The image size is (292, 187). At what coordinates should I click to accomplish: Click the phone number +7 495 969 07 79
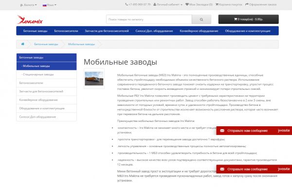pyautogui.click(x=138, y=4)
